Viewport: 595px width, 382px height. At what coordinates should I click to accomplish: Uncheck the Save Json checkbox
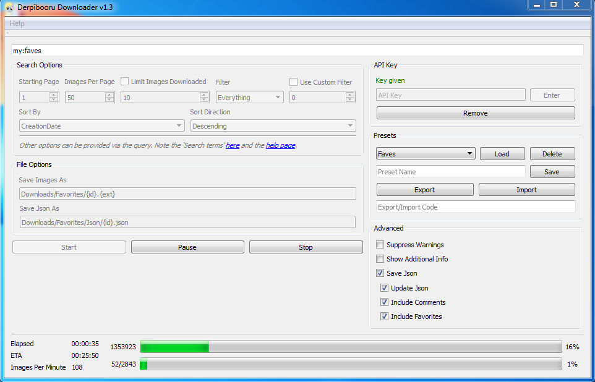(x=380, y=273)
